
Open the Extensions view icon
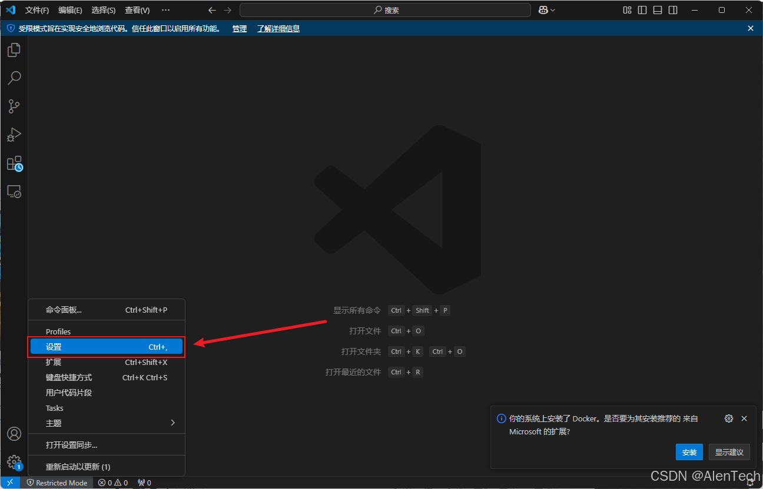tap(14, 163)
